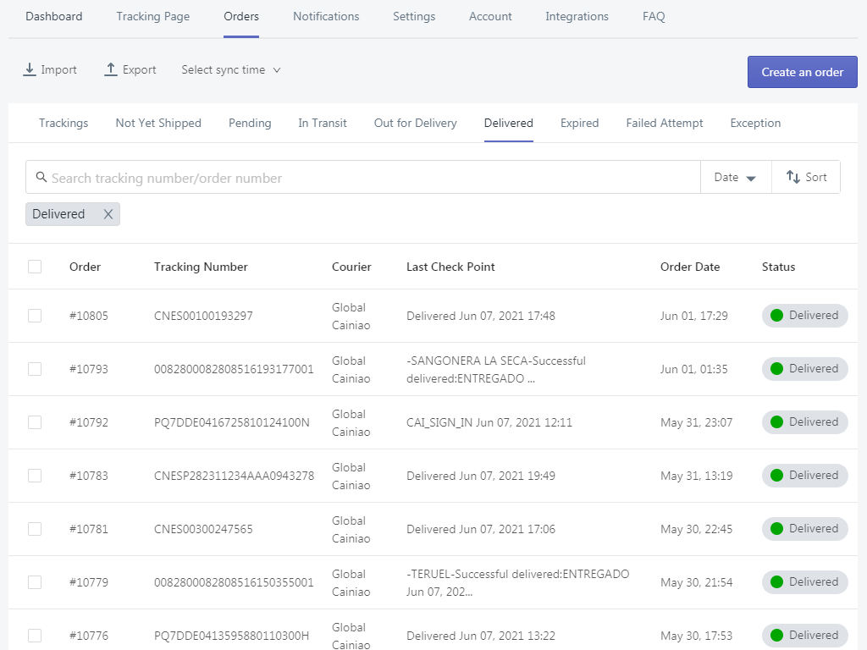867x650 pixels.
Task: Open order #10793 link
Action: 89,369
